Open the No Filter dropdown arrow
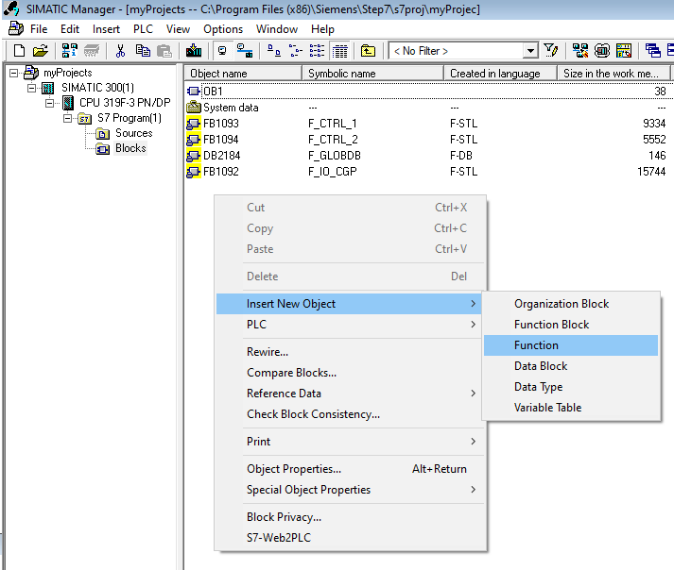 point(531,51)
